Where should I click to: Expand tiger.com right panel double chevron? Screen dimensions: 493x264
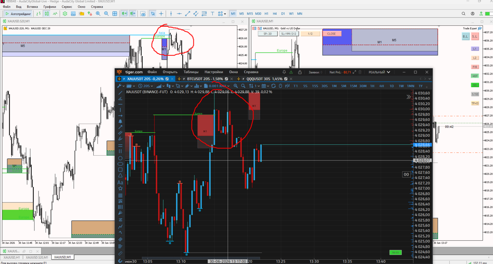(409, 97)
